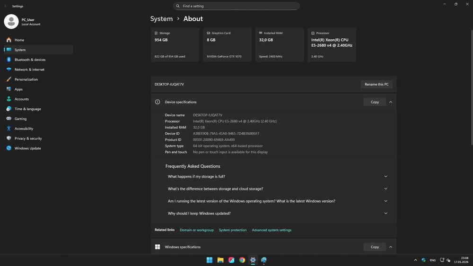Expand 'What happens if my storage is full?'
The width and height of the screenshot is (473, 266).
click(385, 177)
